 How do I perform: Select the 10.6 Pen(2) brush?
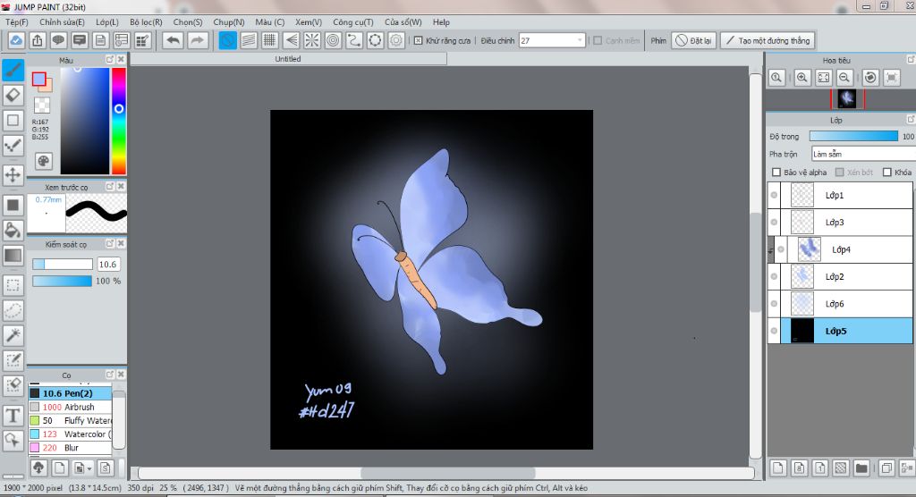70,393
